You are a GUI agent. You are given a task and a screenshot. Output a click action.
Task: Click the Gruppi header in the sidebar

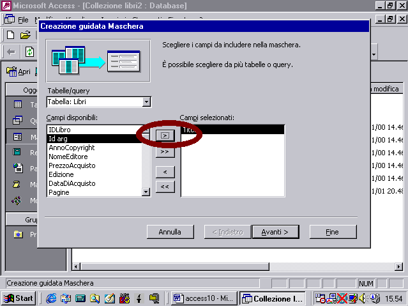[x=21, y=220]
